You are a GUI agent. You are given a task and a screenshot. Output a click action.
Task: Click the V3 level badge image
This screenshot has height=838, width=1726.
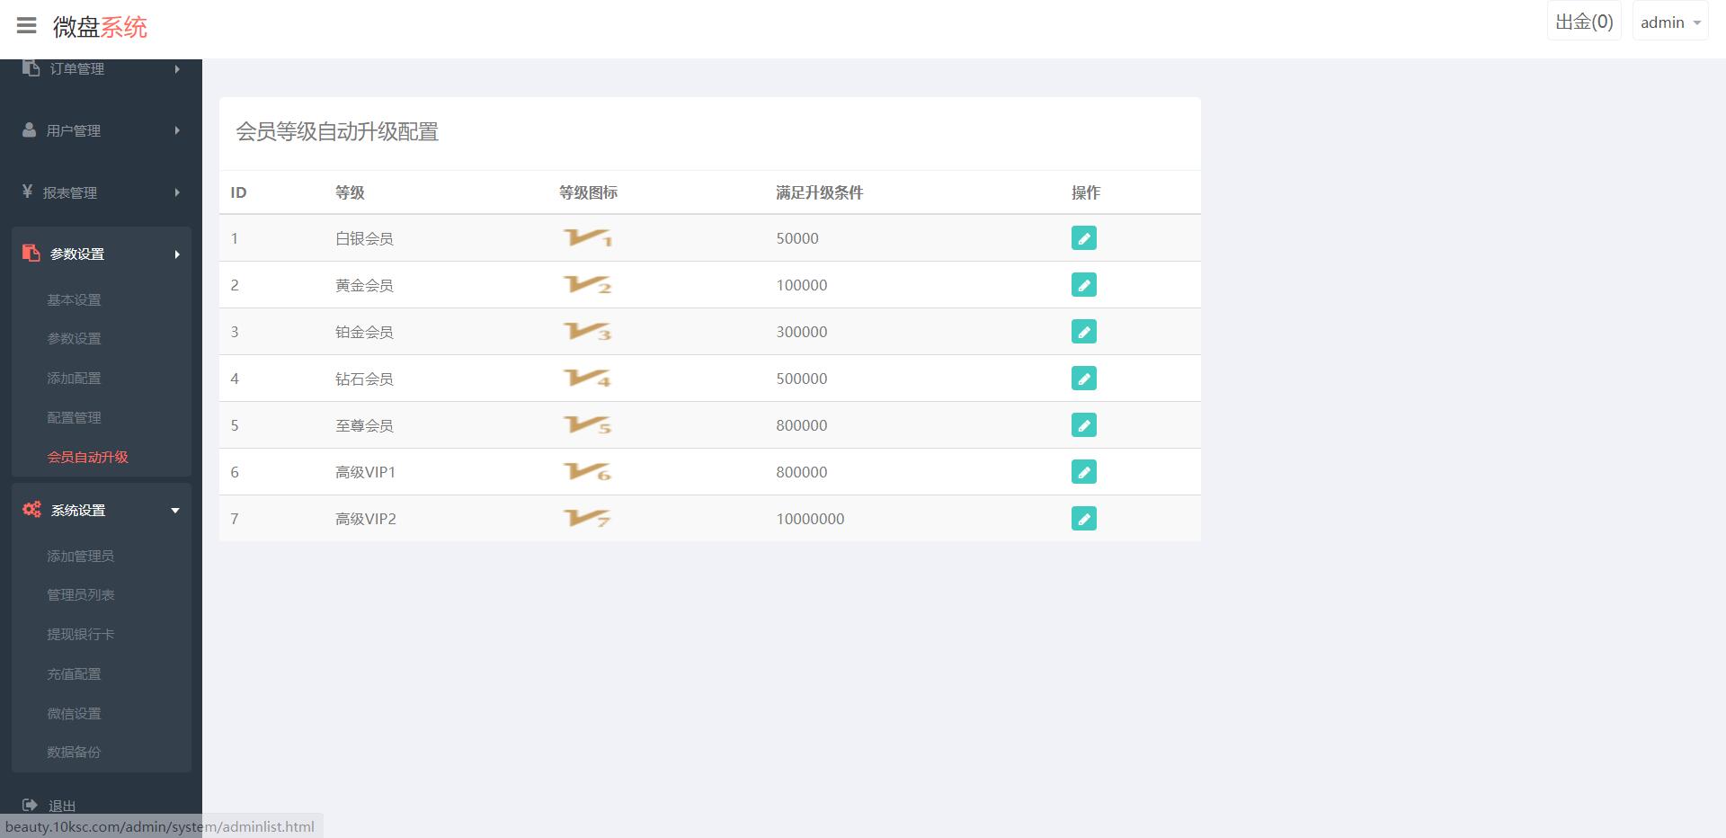(588, 332)
